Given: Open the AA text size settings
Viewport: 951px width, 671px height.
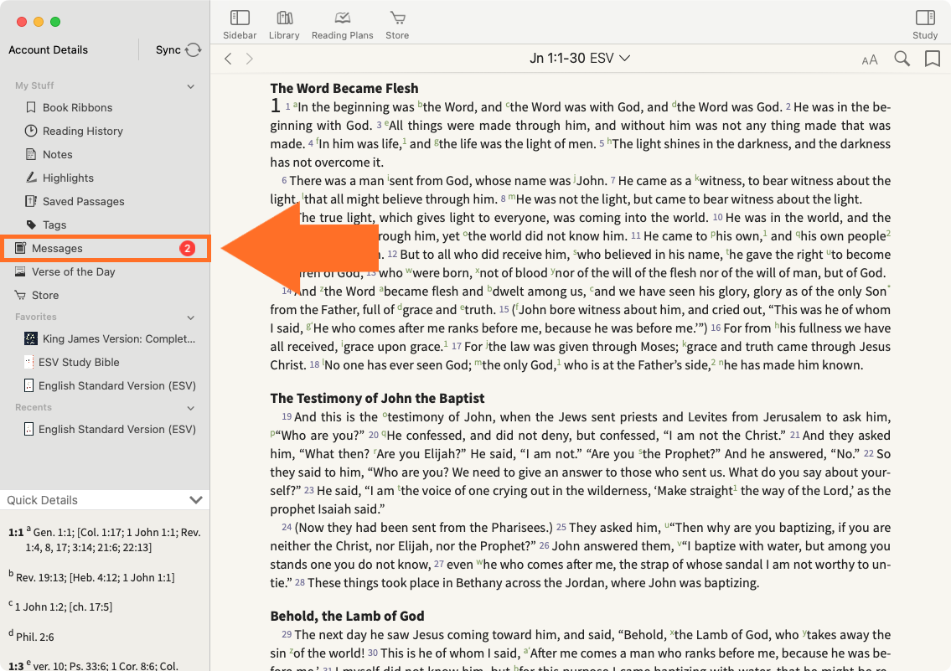Looking at the screenshot, I should coord(869,59).
